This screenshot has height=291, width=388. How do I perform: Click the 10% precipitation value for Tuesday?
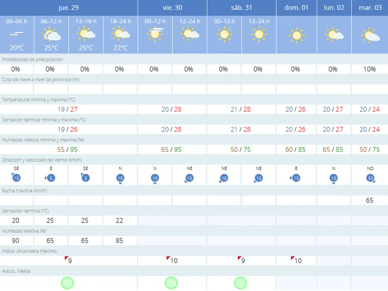point(369,69)
